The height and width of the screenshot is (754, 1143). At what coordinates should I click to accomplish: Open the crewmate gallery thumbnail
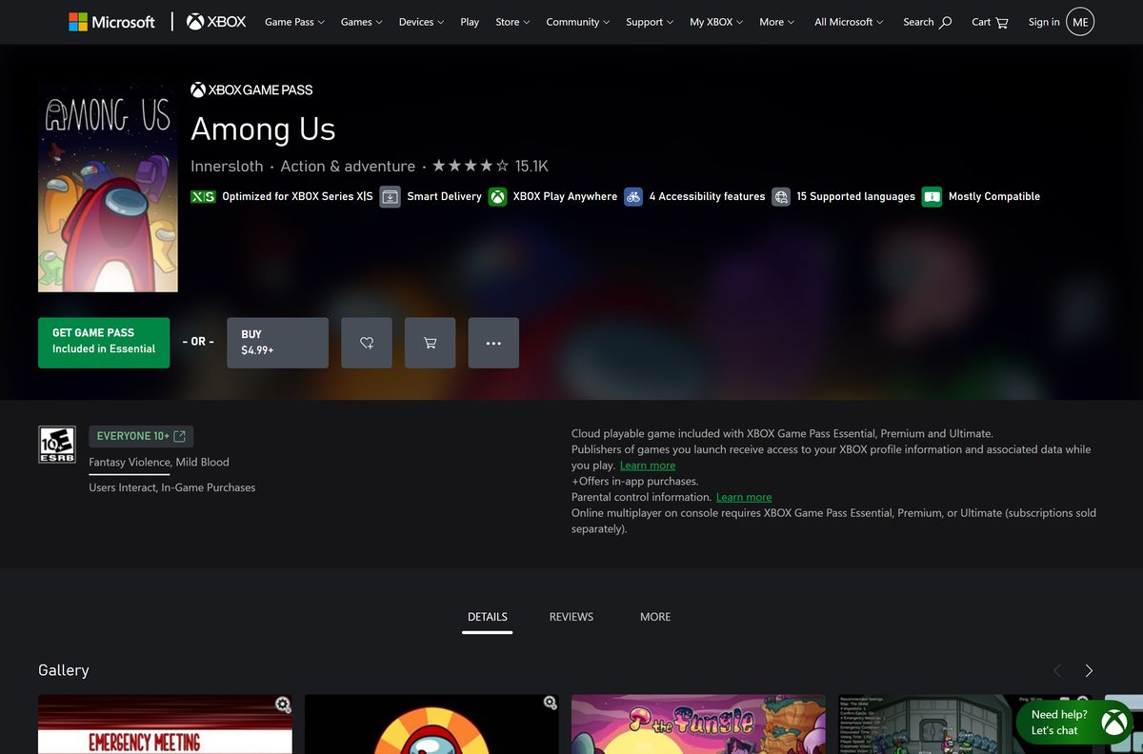(431, 724)
